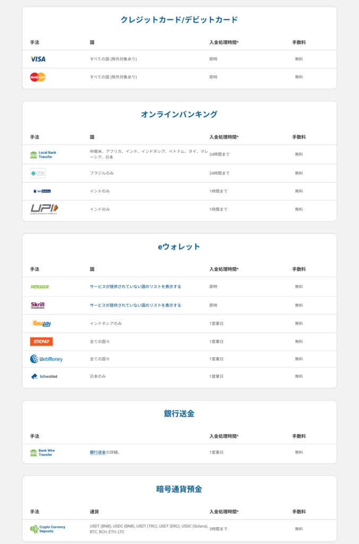Select the Skrill logo

point(38,305)
